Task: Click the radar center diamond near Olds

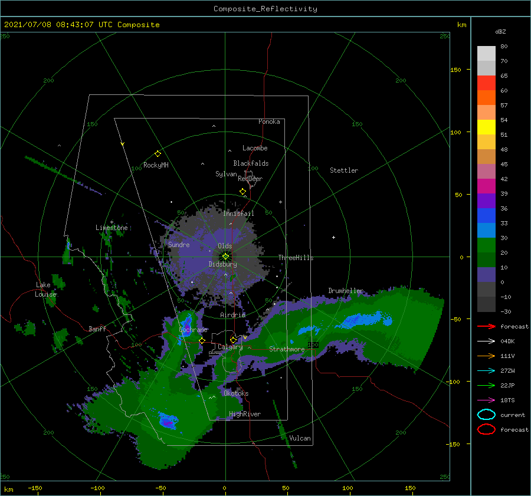Action: pos(225,257)
